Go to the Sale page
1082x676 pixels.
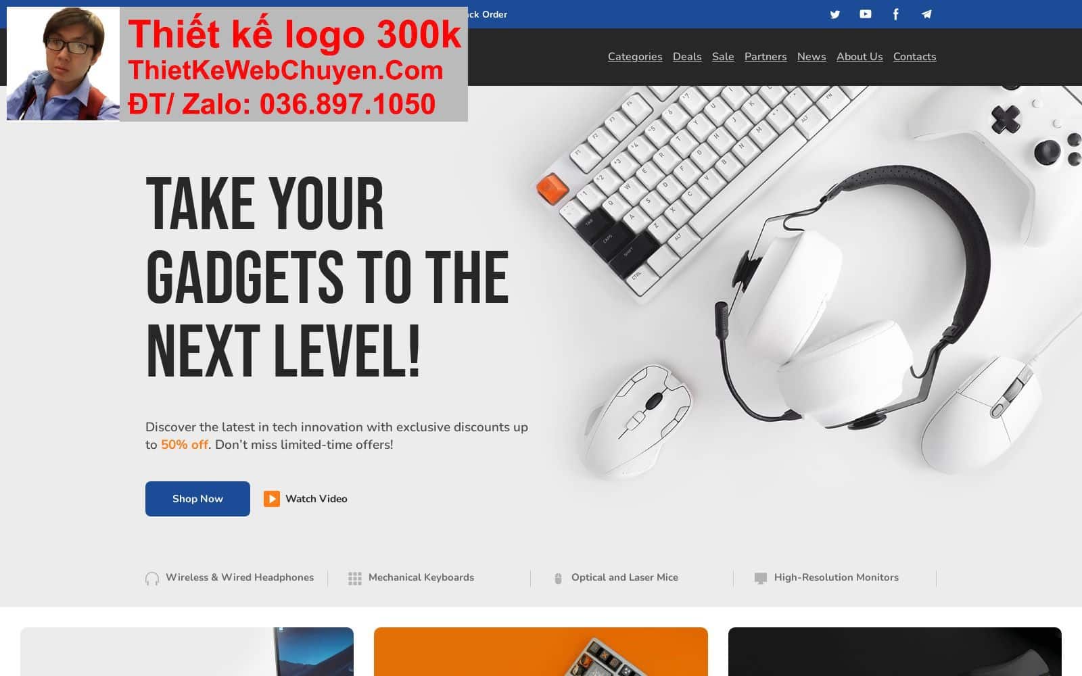[723, 57]
